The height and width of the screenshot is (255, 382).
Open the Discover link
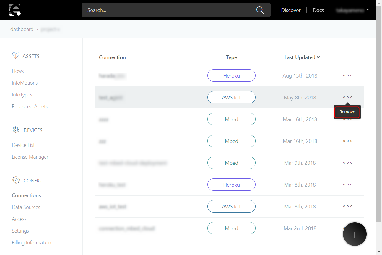291,10
